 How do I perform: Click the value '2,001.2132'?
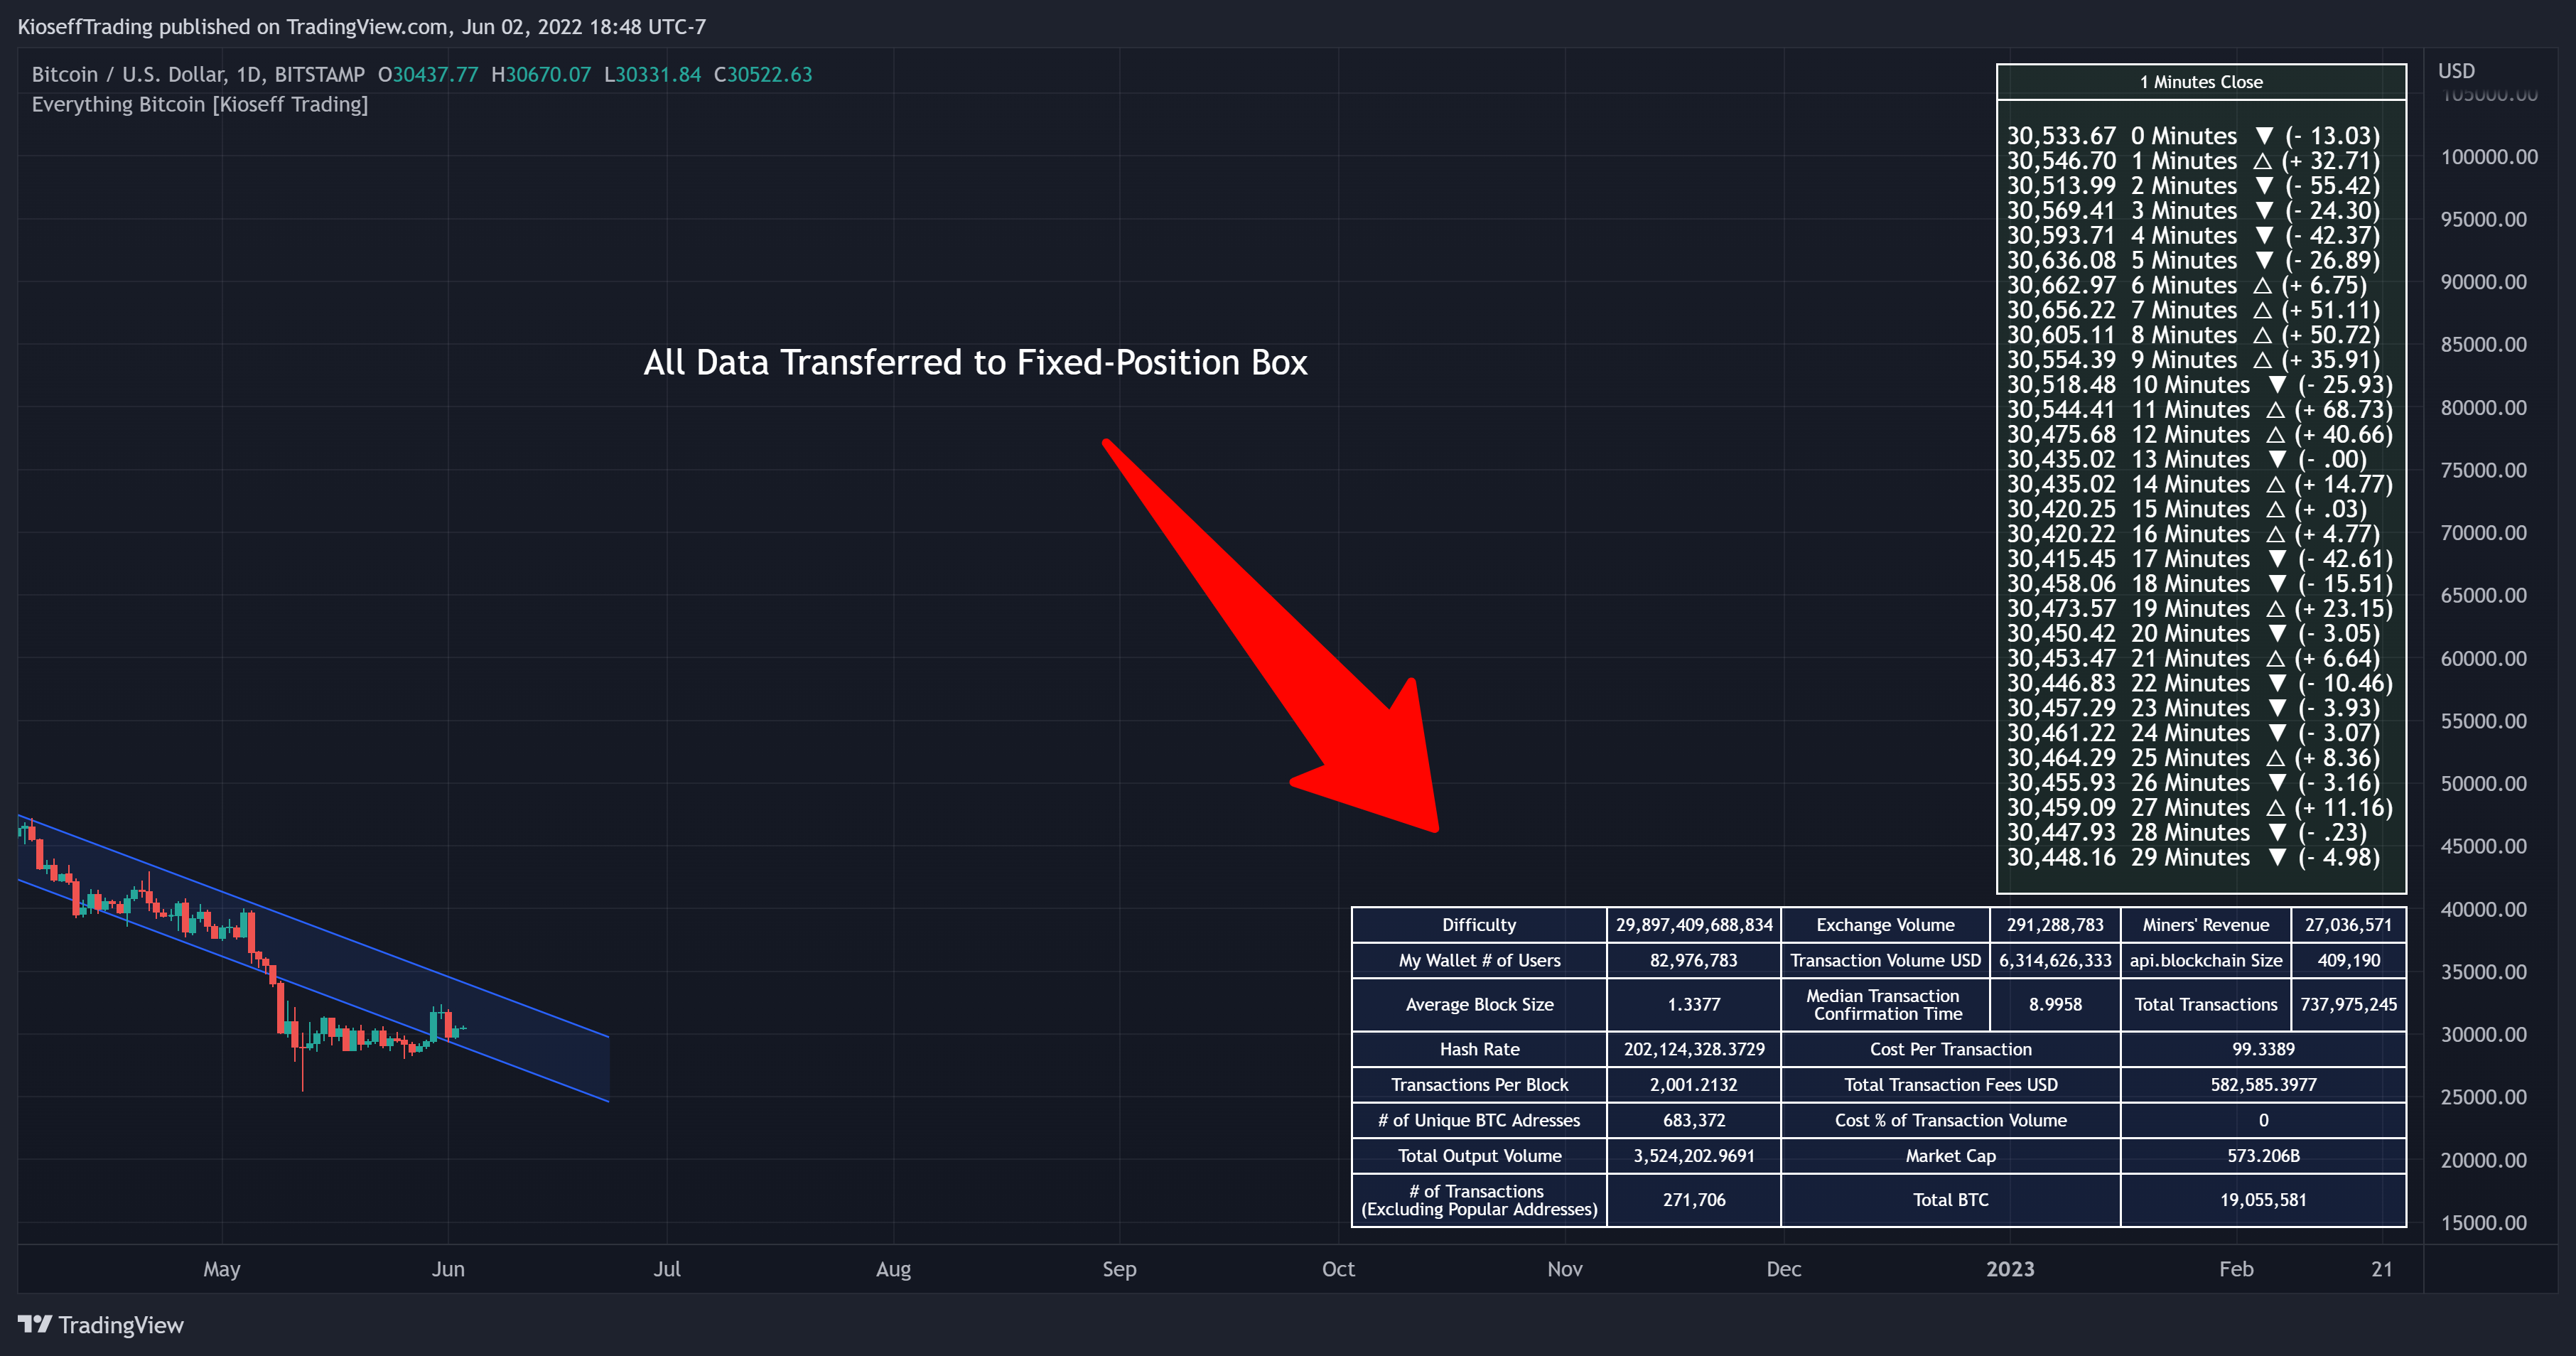pyautogui.click(x=1694, y=1085)
